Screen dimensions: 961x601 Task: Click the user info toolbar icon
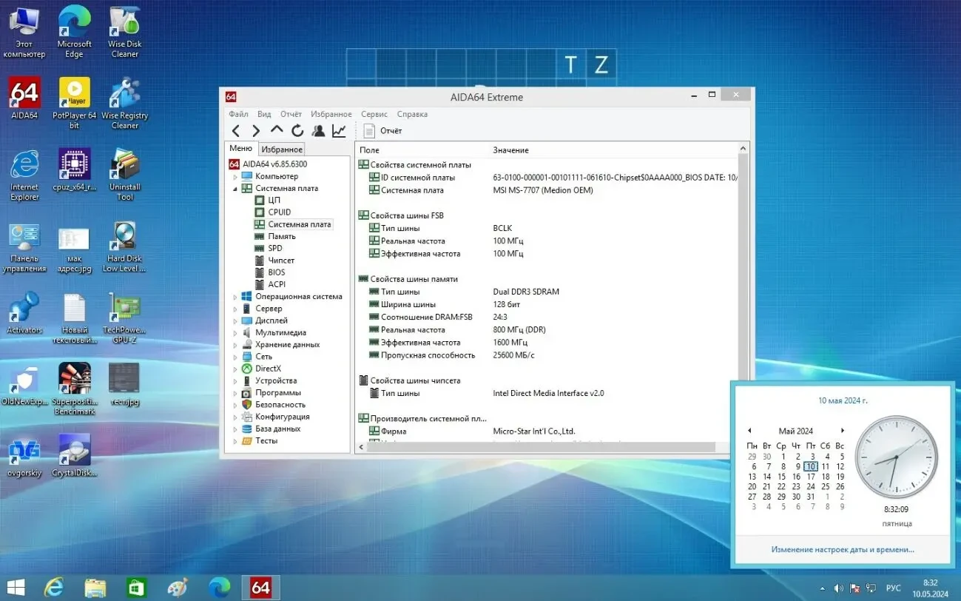(x=318, y=130)
